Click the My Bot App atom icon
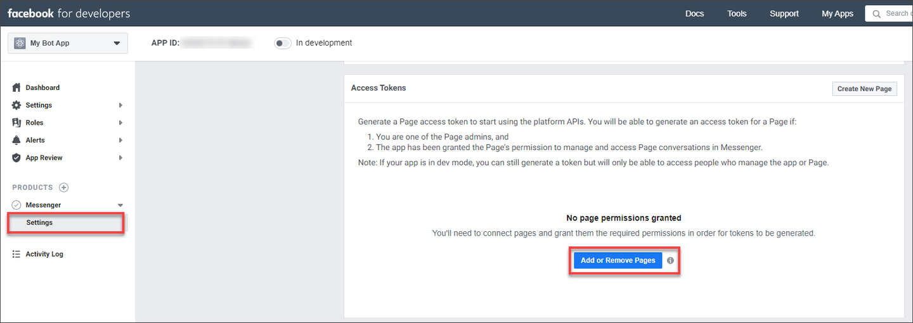This screenshot has width=913, height=323. pos(20,43)
